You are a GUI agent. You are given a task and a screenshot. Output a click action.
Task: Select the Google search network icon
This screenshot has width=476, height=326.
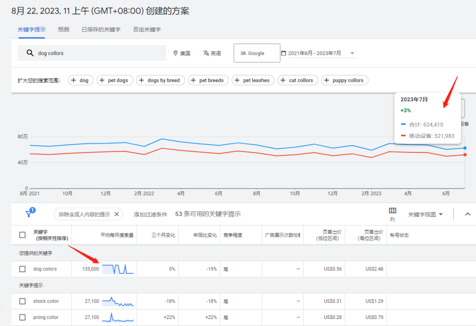pyautogui.click(x=243, y=53)
